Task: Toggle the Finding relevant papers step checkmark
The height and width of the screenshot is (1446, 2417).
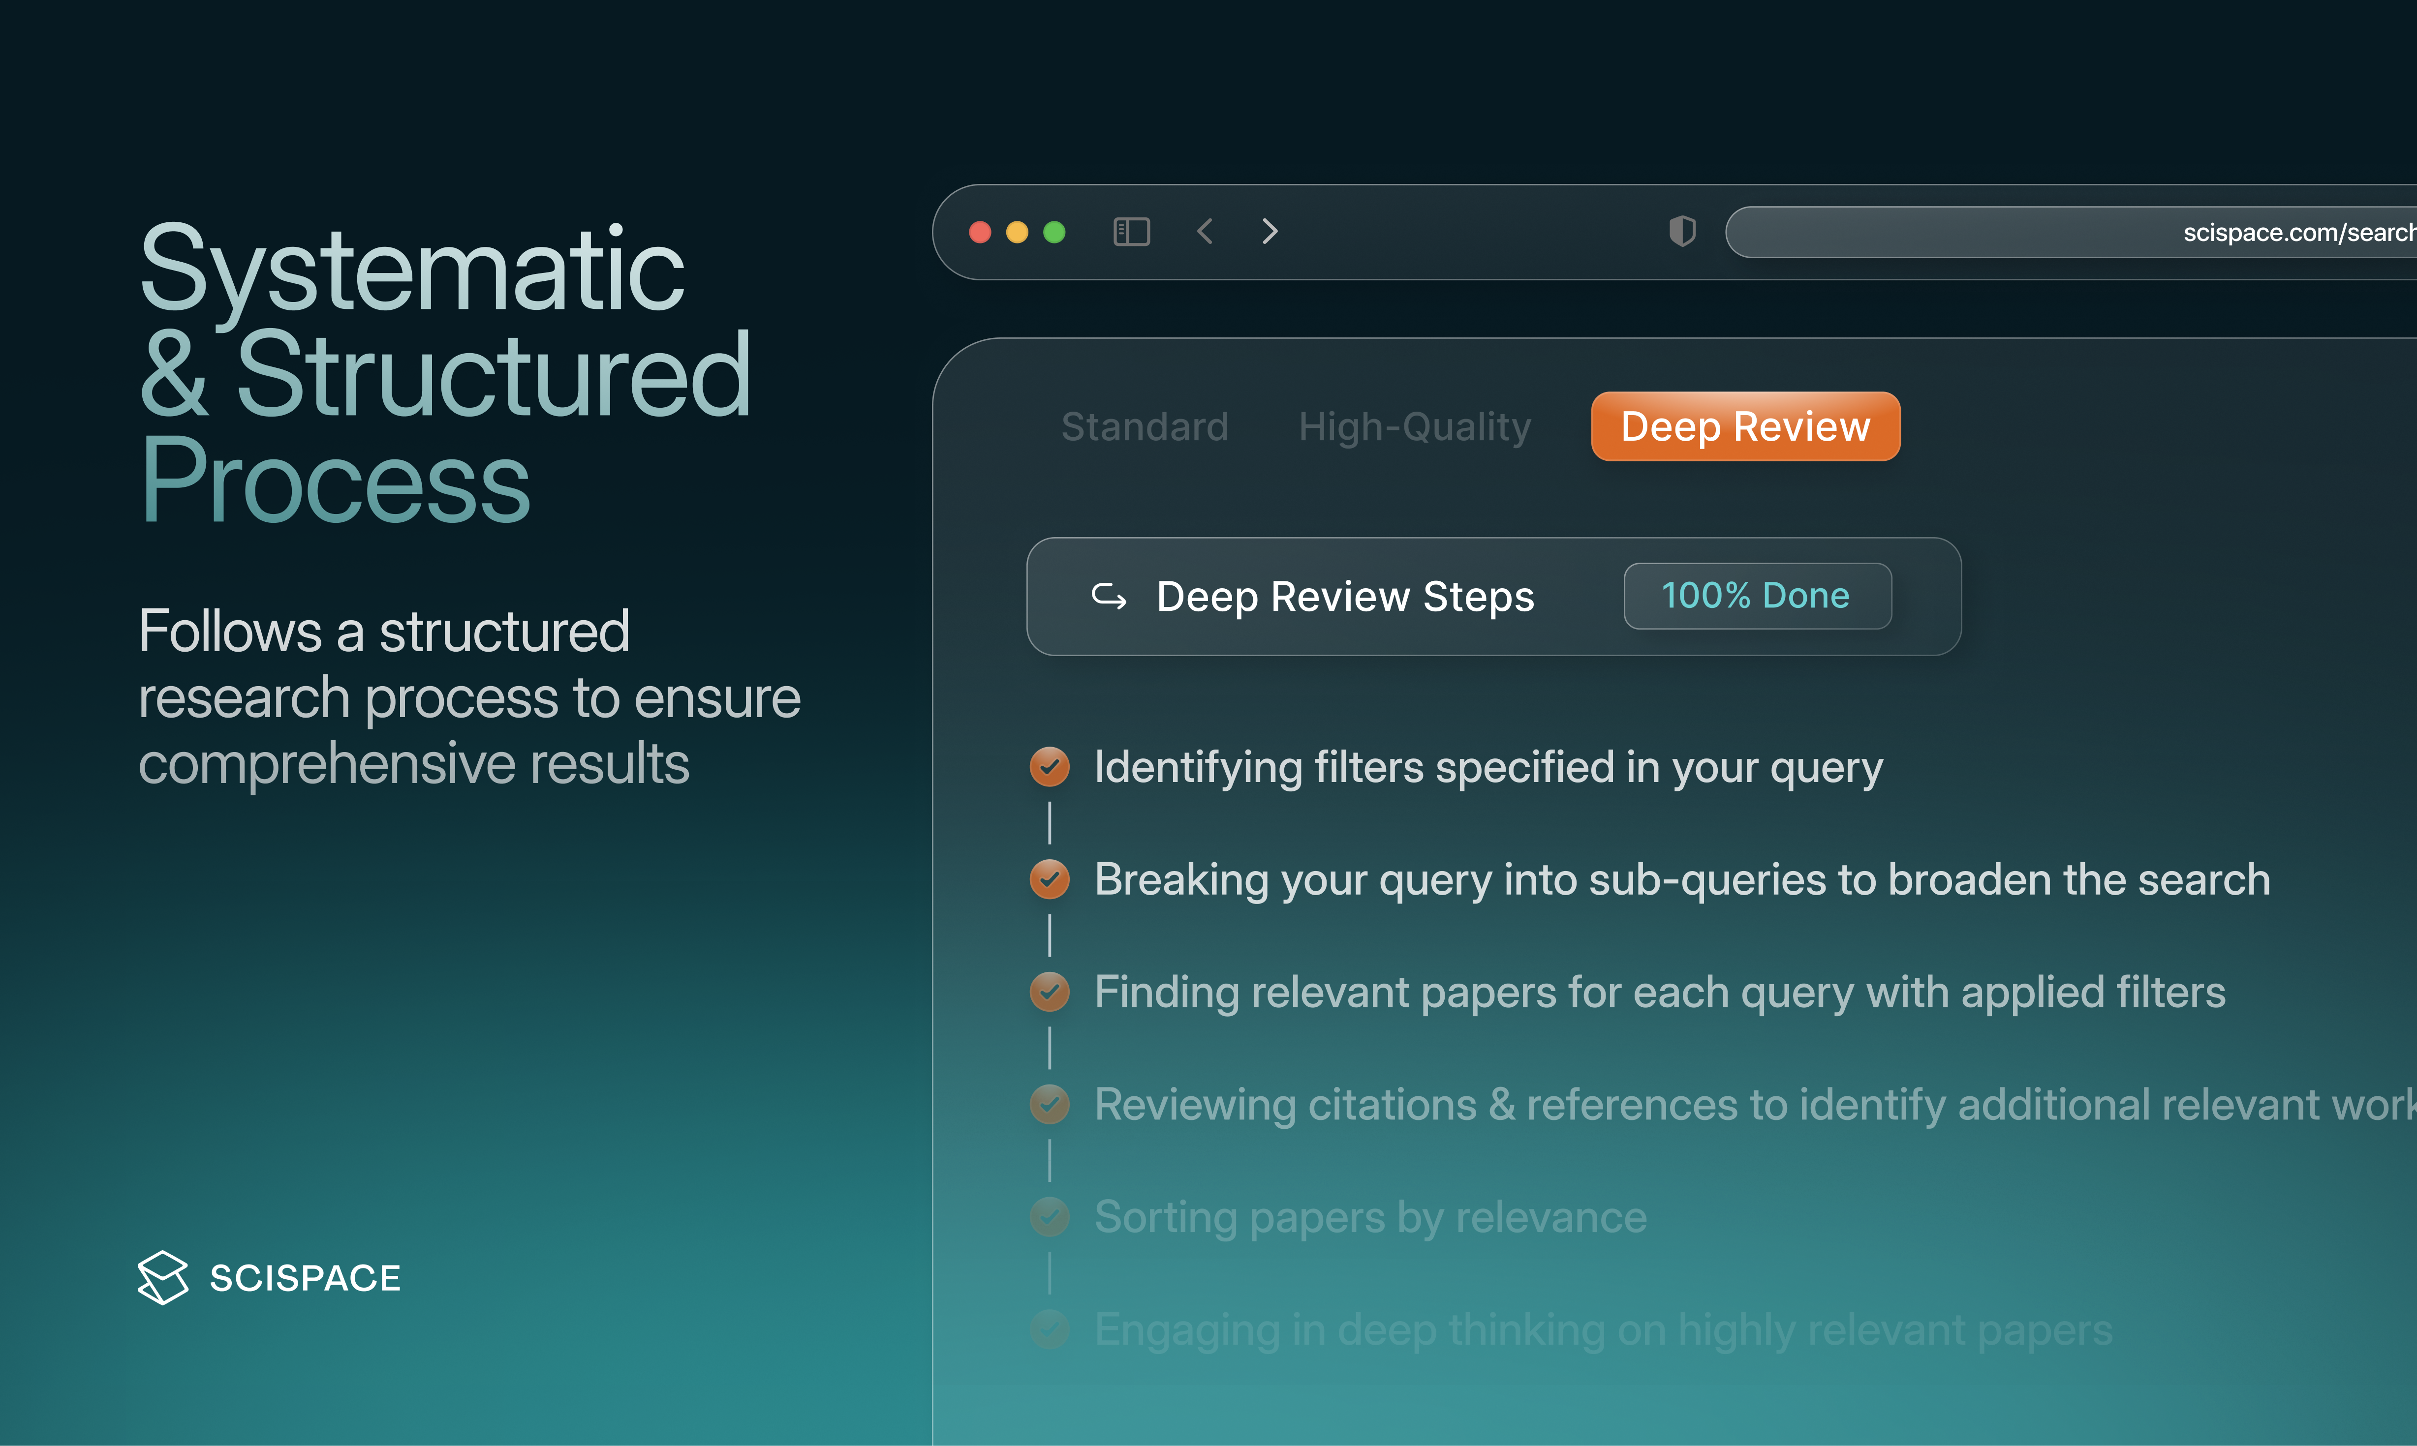Action: [1050, 992]
